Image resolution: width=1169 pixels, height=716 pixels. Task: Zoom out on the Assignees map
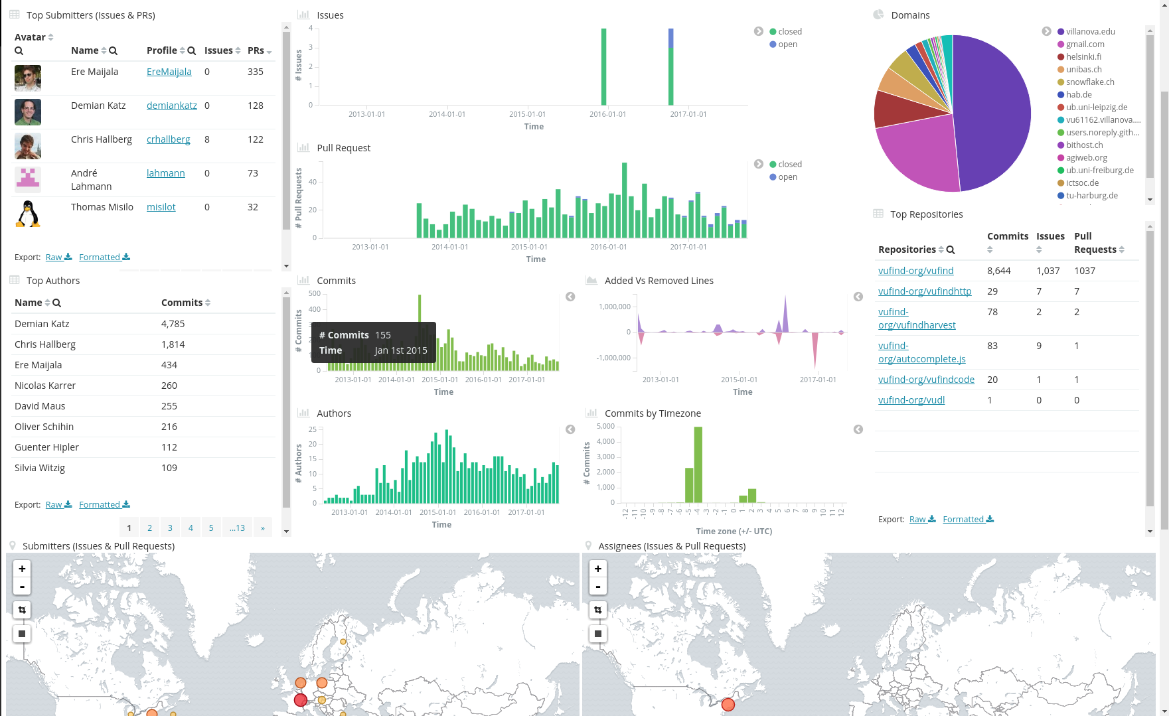click(x=598, y=587)
